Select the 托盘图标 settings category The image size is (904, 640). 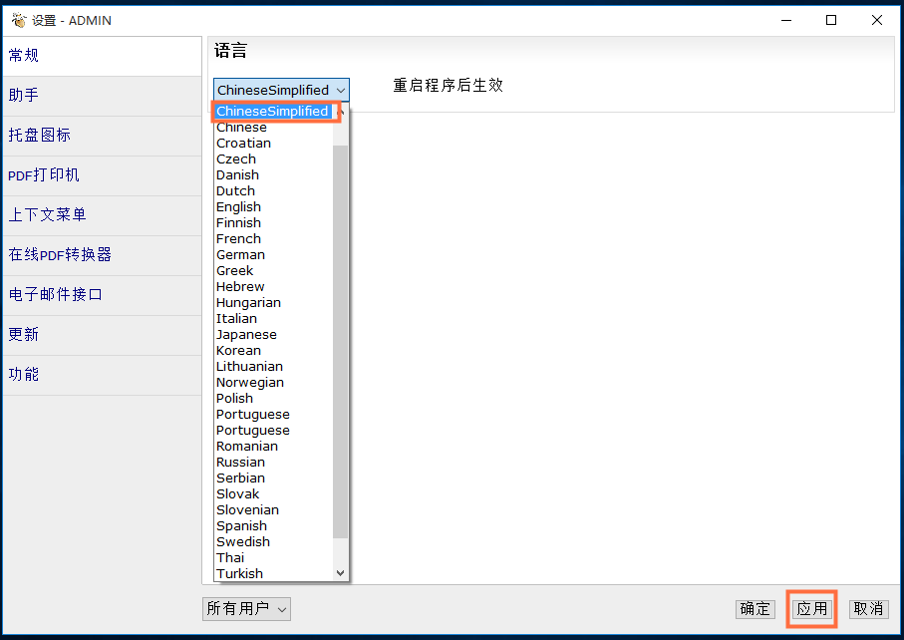tap(40, 136)
